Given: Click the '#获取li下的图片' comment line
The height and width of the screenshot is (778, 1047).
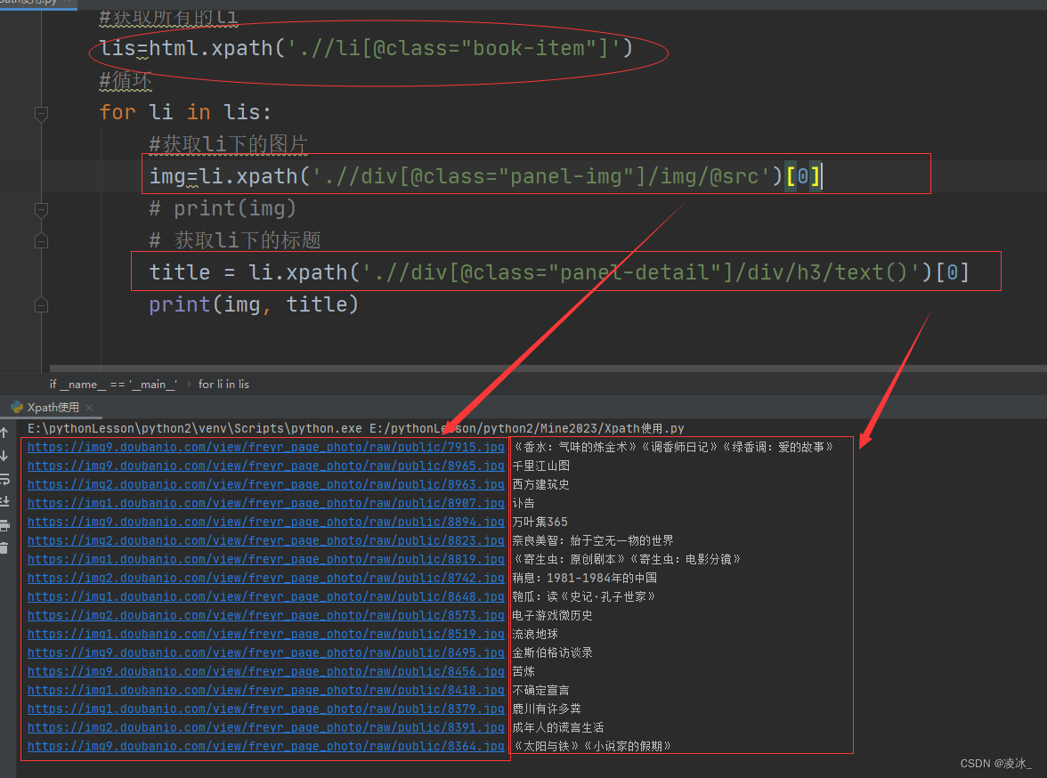Looking at the screenshot, I should [228, 144].
